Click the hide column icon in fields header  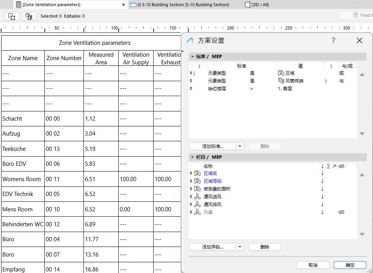[x=341, y=166]
